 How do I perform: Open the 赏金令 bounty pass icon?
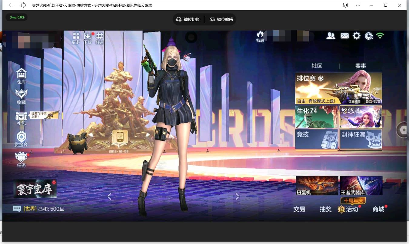[21, 138]
